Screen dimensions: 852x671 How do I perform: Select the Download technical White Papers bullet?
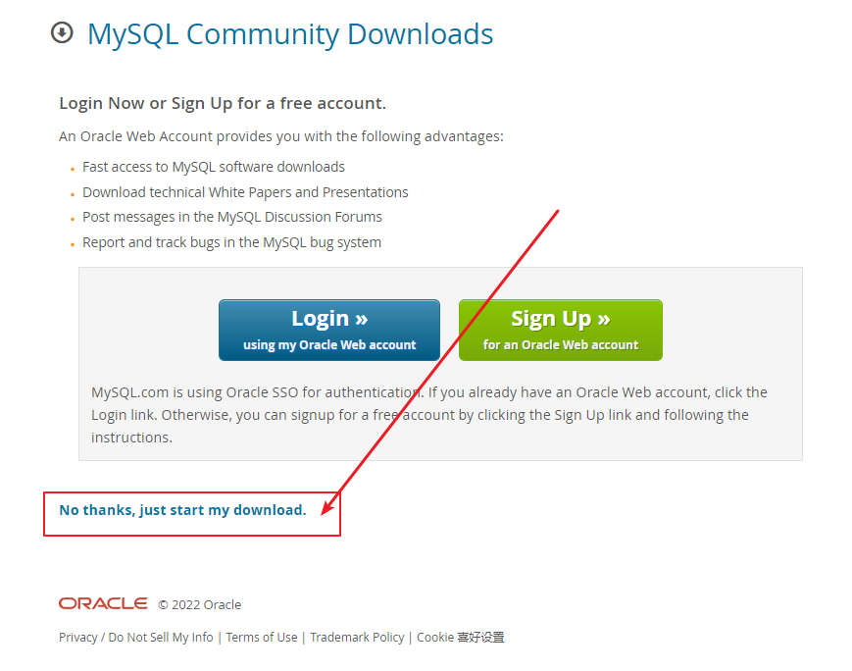[245, 192]
